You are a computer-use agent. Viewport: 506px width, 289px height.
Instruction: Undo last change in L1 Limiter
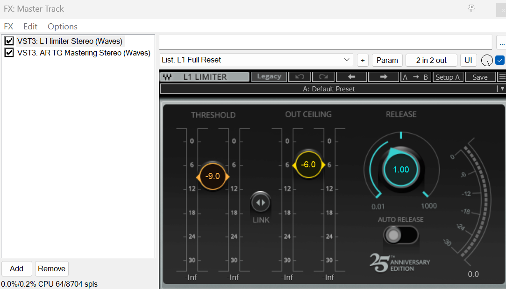tap(299, 77)
